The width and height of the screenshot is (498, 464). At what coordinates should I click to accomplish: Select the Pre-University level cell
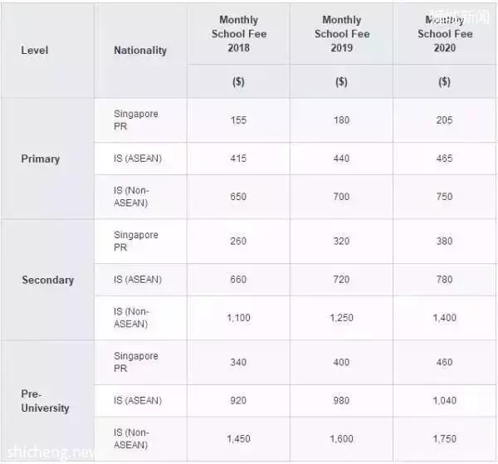(45, 401)
